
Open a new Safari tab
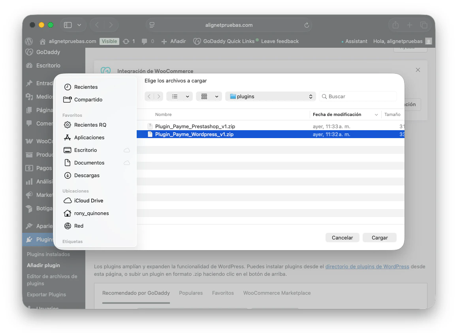pyautogui.click(x=410, y=25)
